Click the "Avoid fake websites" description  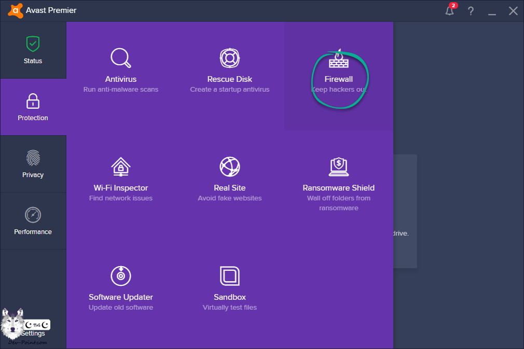(229, 198)
